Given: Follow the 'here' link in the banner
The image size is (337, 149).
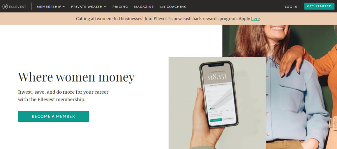Looking at the screenshot, I should pos(255,19).
